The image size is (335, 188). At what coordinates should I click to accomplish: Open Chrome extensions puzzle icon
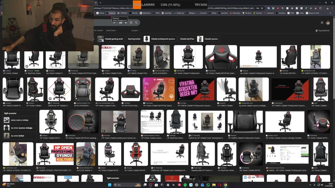(320, 8)
